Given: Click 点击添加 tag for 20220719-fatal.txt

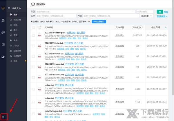Looking at the screenshot, I should click(x=120, y=56).
